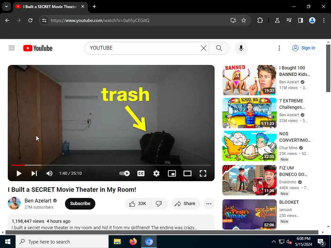Open media controls icon
Viewport: 331px width, 248px height.
click(x=289, y=20)
